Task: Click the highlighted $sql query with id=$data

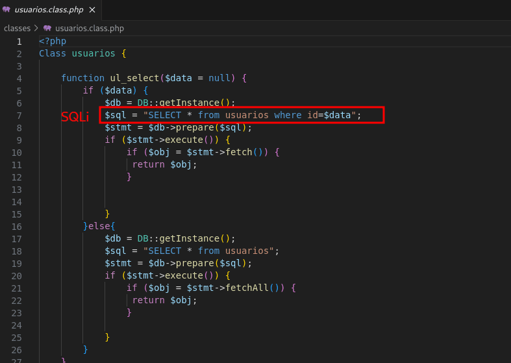Action: [232, 115]
